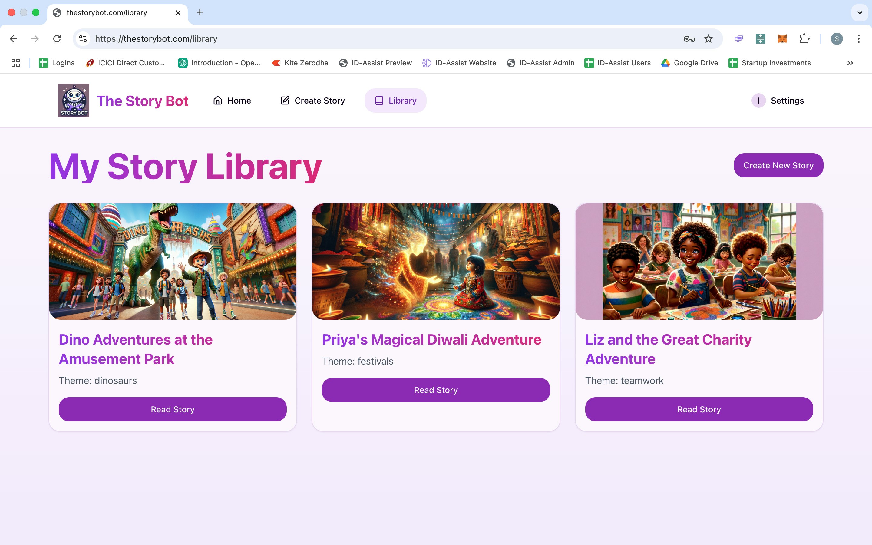872x545 pixels.
Task: Expand hidden bookmarks chevron
Action: [850, 63]
